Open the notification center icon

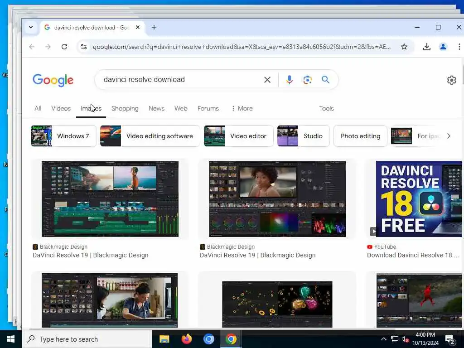(x=450, y=339)
